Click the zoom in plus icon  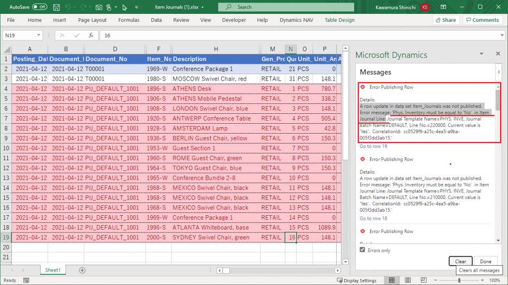482,281
